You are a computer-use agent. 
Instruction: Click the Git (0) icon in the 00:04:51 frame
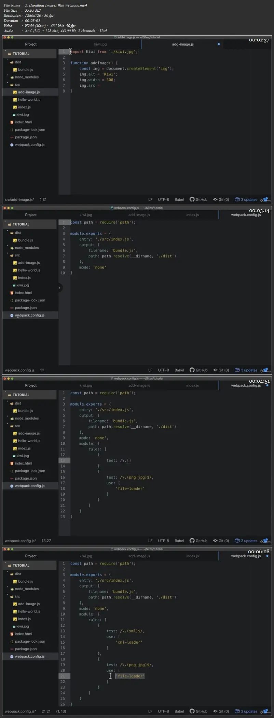coord(215,541)
